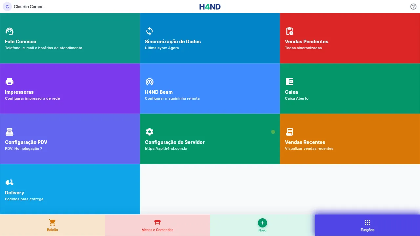Click the Claudio Camar... user name
The image size is (420, 236).
click(30, 7)
